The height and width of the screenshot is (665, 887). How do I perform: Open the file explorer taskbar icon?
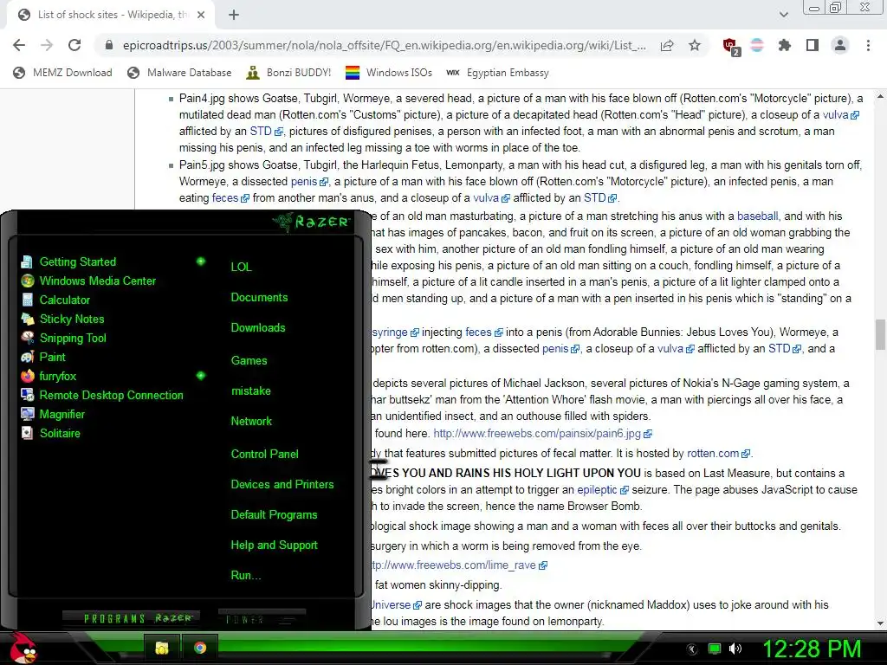162,648
